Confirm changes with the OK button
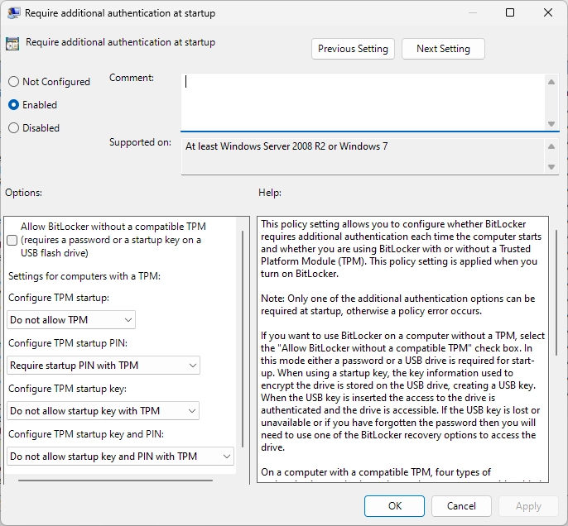This screenshot has height=526, width=568. pos(395,506)
